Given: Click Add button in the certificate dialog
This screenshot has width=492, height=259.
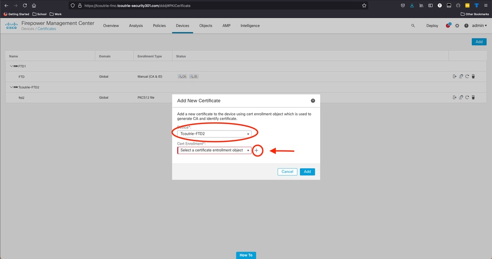Looking at the screenshot, I should point(307,172).
